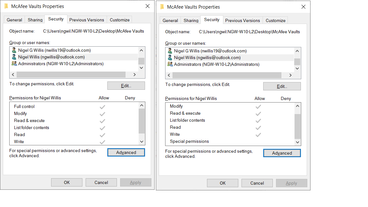
Task: Click Read & execute permission, right window
Action: (x=230, y=113)
